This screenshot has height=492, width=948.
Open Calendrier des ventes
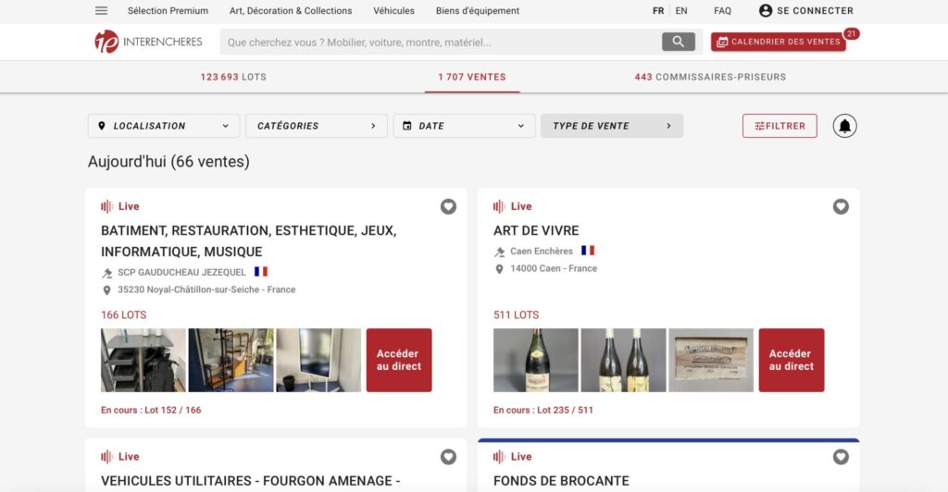(x=778, y=42)
